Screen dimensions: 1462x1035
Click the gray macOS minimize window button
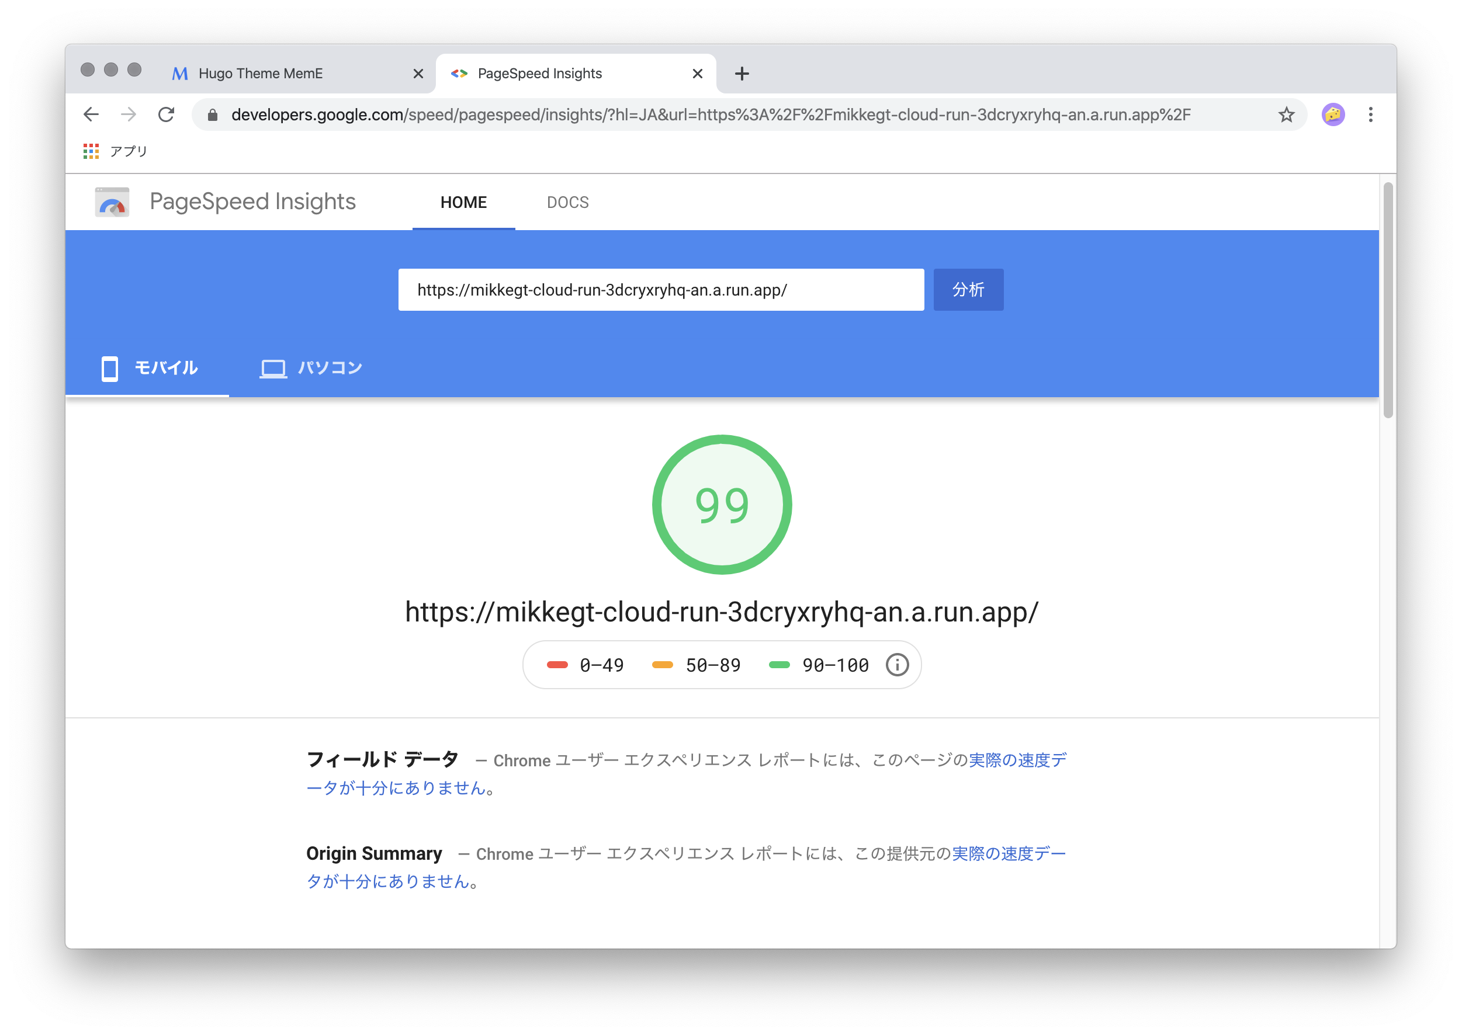(x=111, y=70)
